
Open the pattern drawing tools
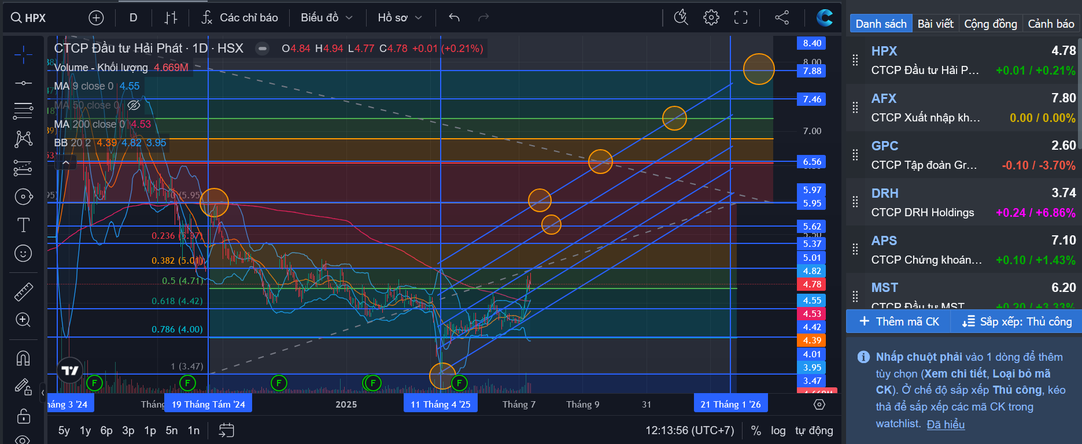(x=23, y=139)
